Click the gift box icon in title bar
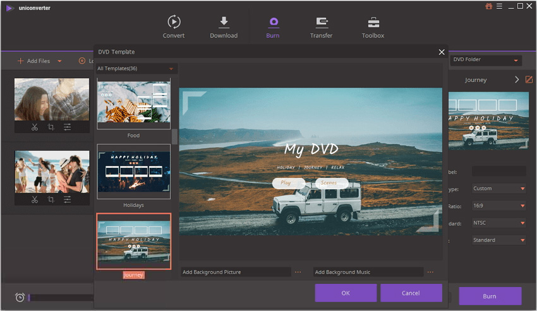This screenshot has width=537, height=311. [489, 6]
